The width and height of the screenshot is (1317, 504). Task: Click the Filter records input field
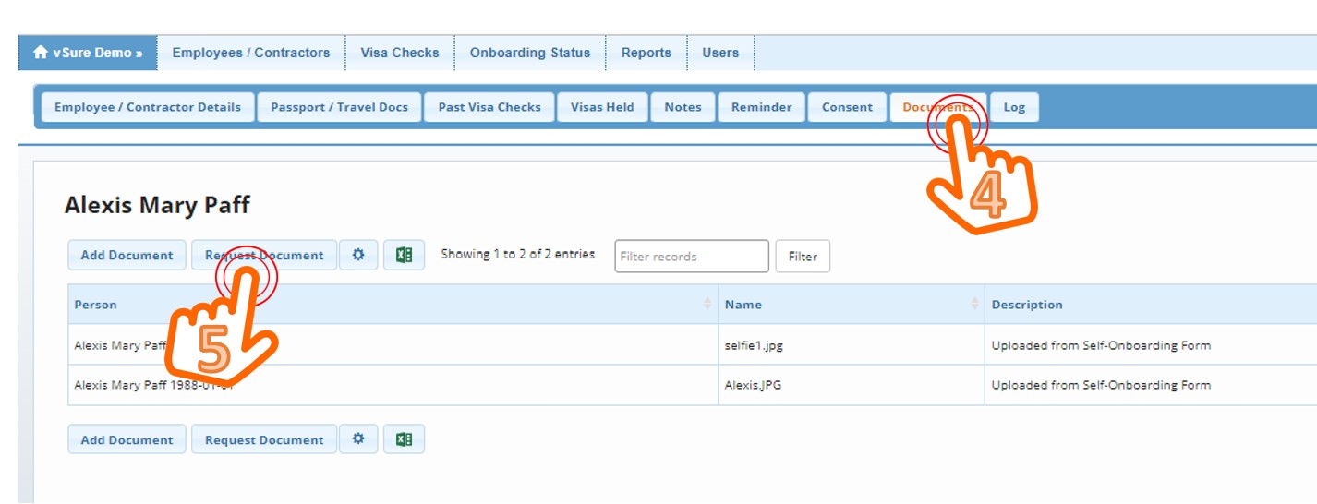pos(691,257)
